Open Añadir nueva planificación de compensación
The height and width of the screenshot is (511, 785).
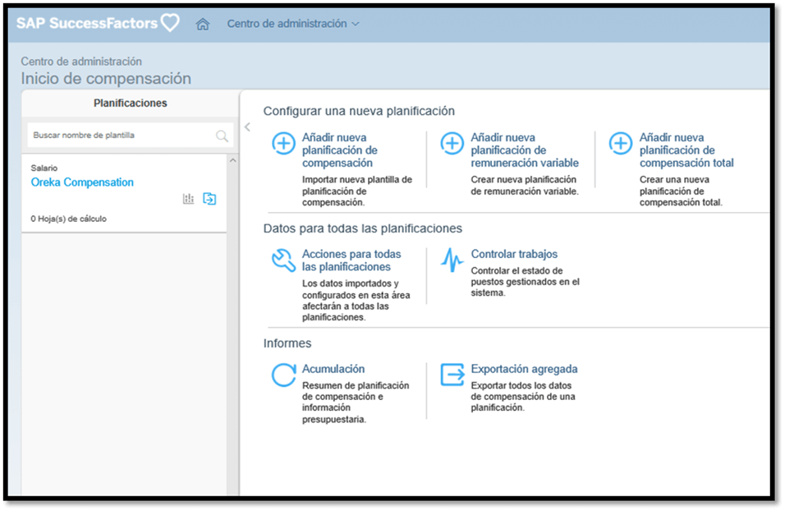tap(339, 150)
